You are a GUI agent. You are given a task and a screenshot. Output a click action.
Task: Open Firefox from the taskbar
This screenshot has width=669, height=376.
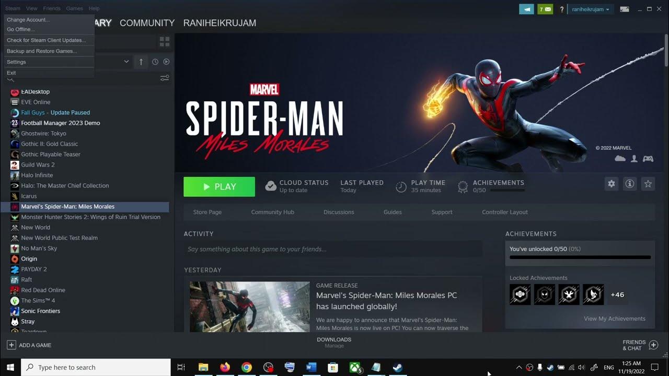225,367
